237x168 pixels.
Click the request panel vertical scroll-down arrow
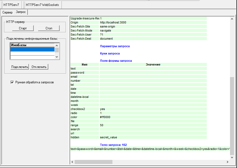coord(232,157)
